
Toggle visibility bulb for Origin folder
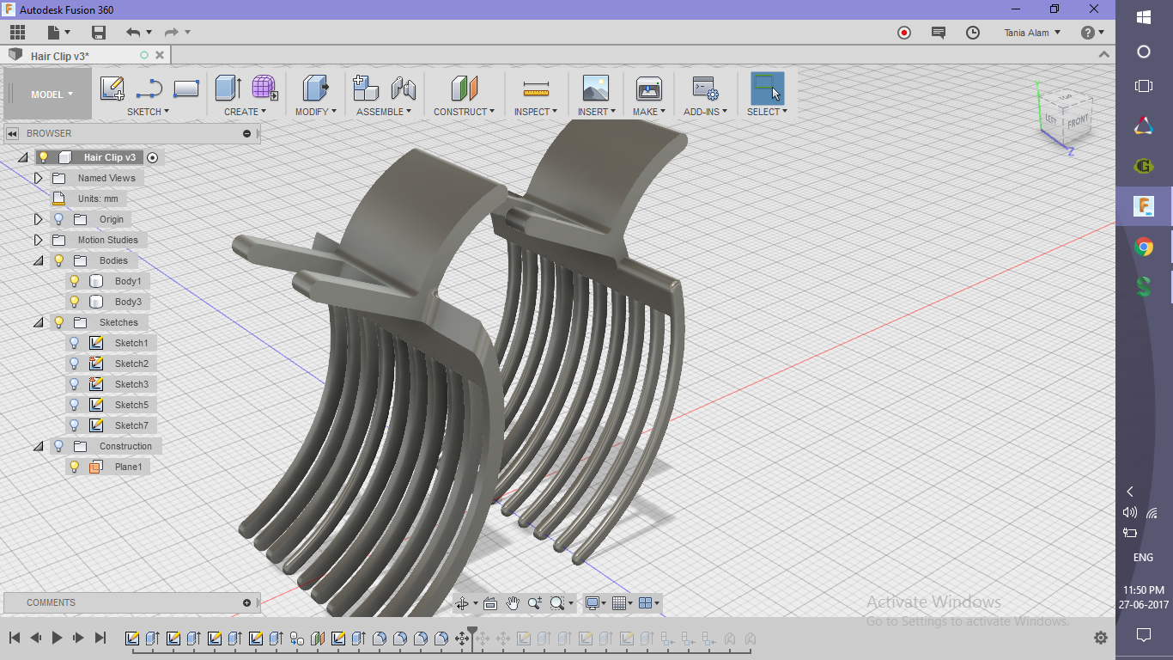(58, 219)
